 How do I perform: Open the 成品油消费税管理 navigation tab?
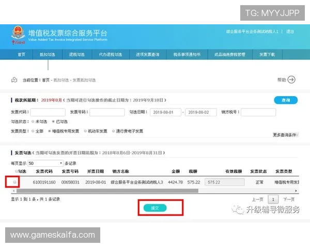click(230, 54)
